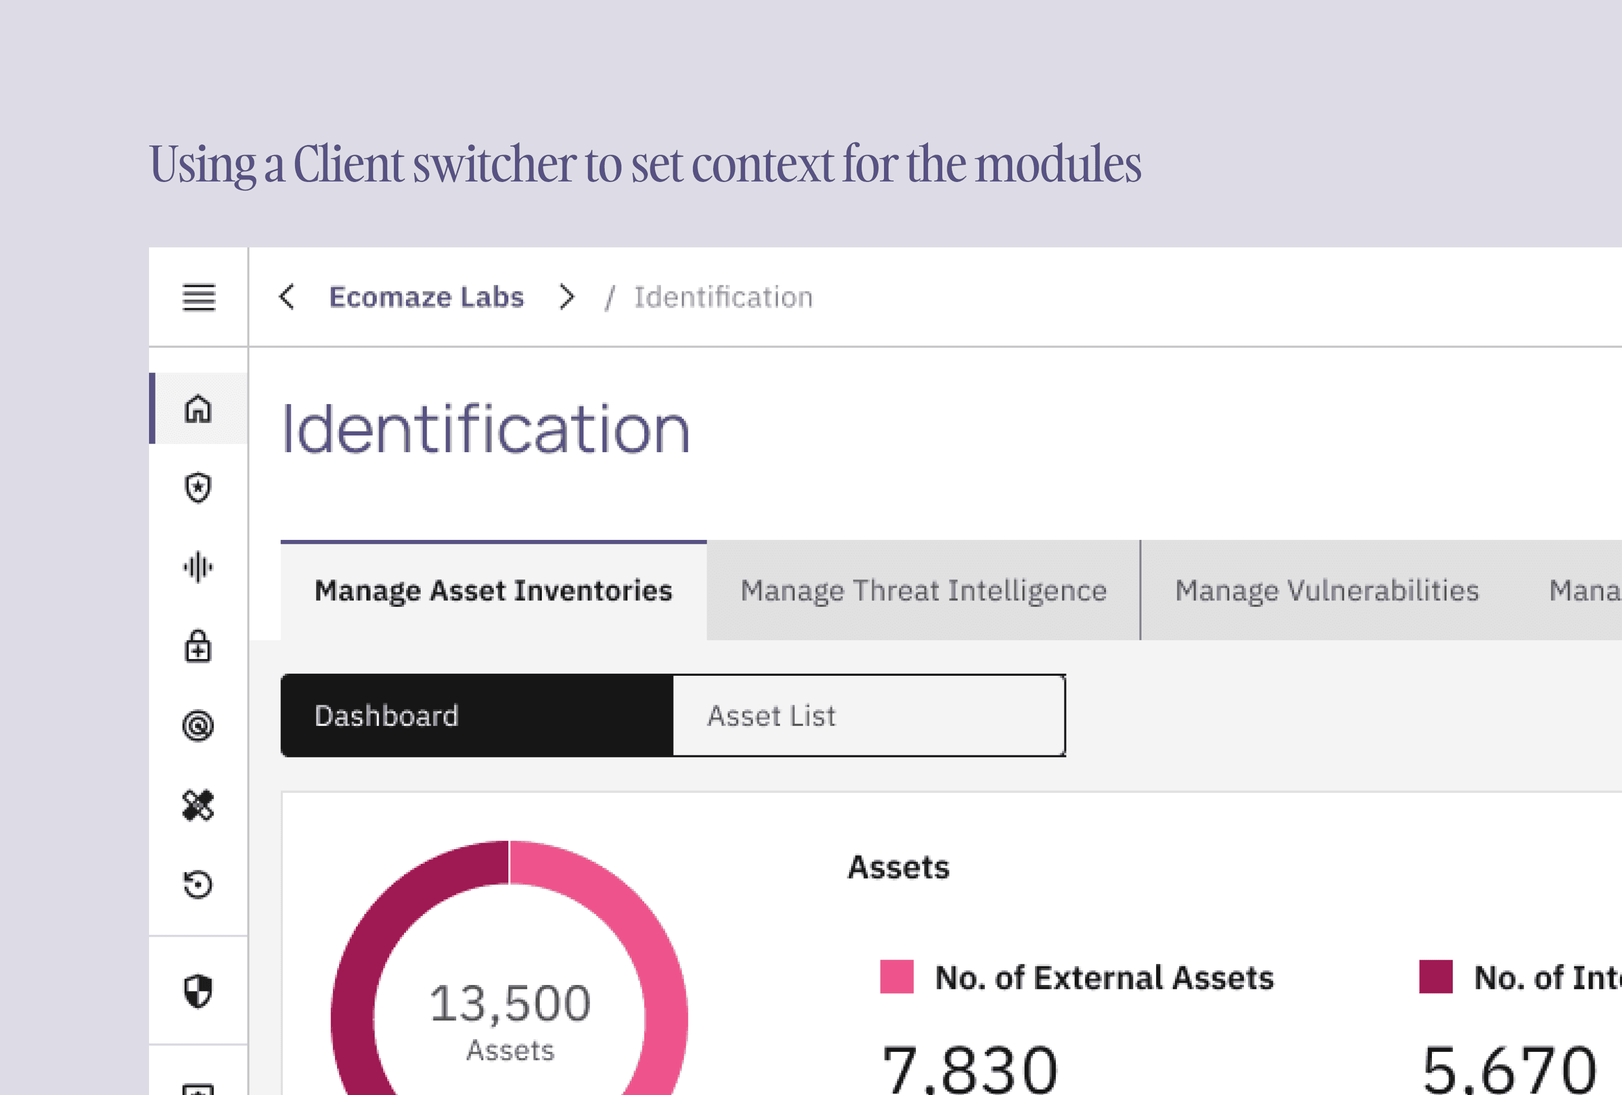Viewport: 1622px width, 1095px height.
Task: Open the Manage Vulnerabilities tab
Action: coord(1327,591)
